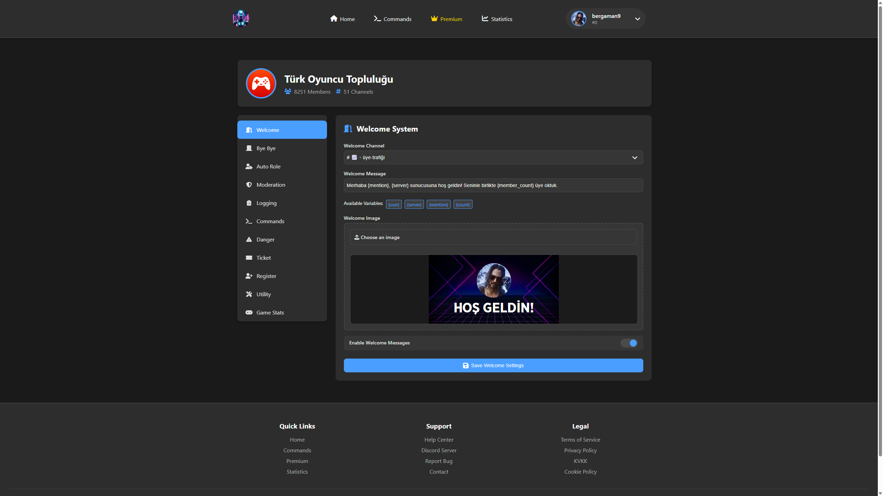This screenshot has width=883, height=496.
Task: Click the Game Stats gamepad icon
Action: [x=249, y=312]
